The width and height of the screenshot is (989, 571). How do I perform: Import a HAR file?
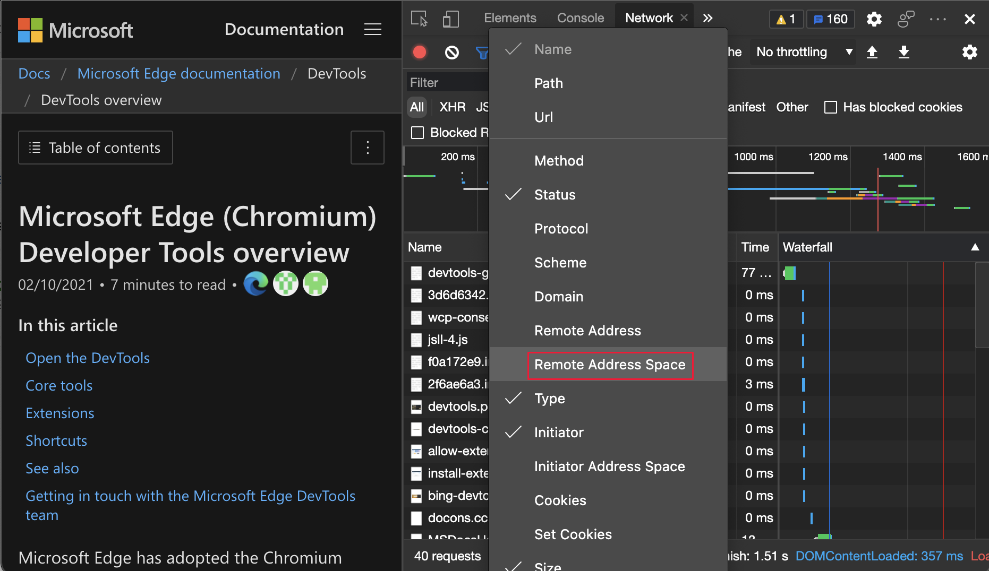(x=872, y=52)
